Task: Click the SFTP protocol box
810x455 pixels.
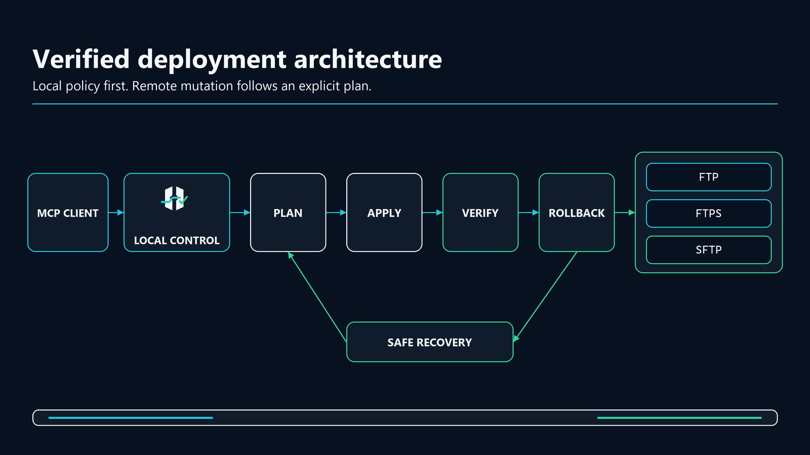Action: [x=709, y=250]
